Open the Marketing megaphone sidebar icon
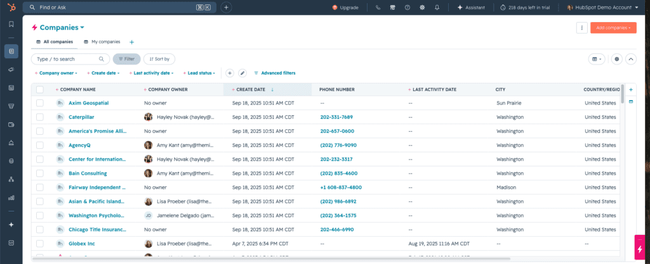This screenshot has height=264, width=650. [11, 70]
